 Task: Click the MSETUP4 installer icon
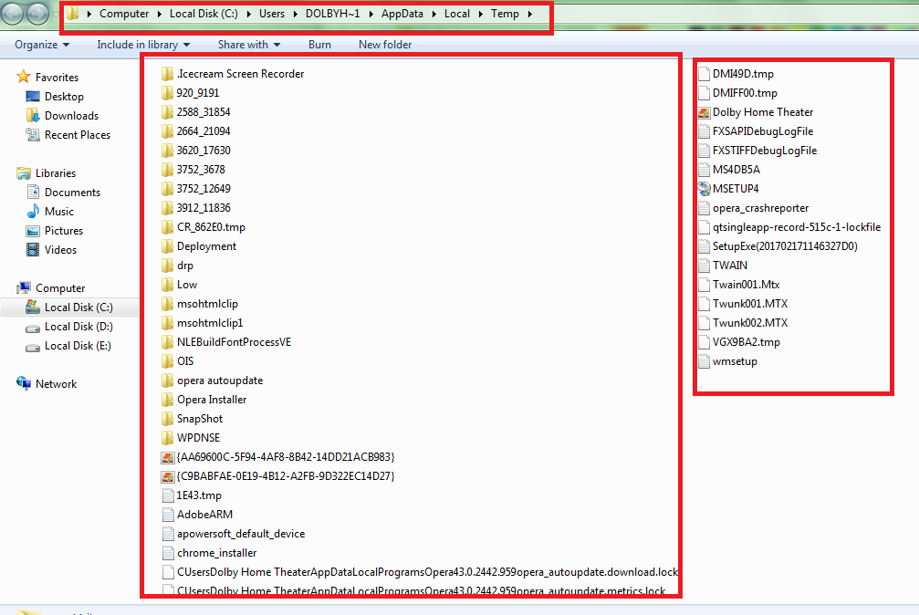click(704, 189)
